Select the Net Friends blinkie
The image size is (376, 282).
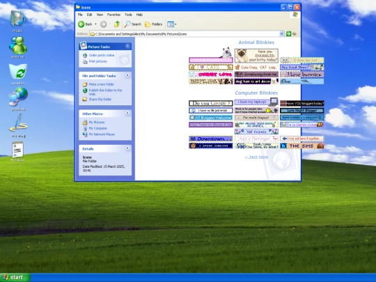tap(256, 132)
